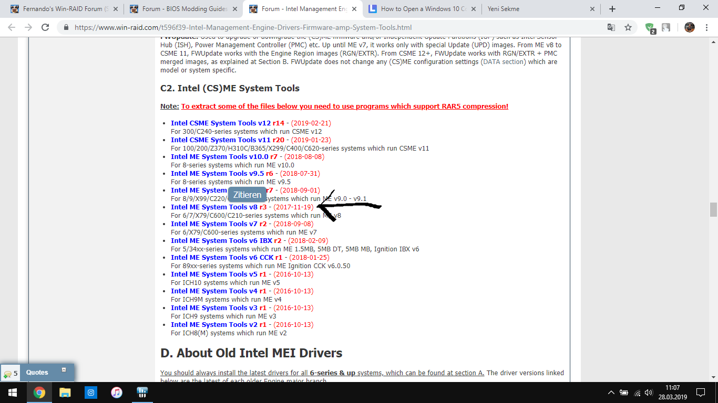Open a new tab with the plus button
Image resolution: width=718 pixels, height=403 pixels.
pos(612,9)
